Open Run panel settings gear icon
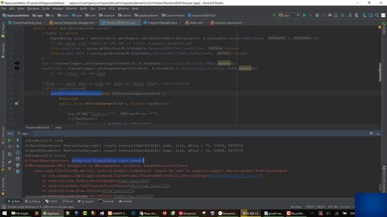 pyautogui.click(x=371, y=133)
